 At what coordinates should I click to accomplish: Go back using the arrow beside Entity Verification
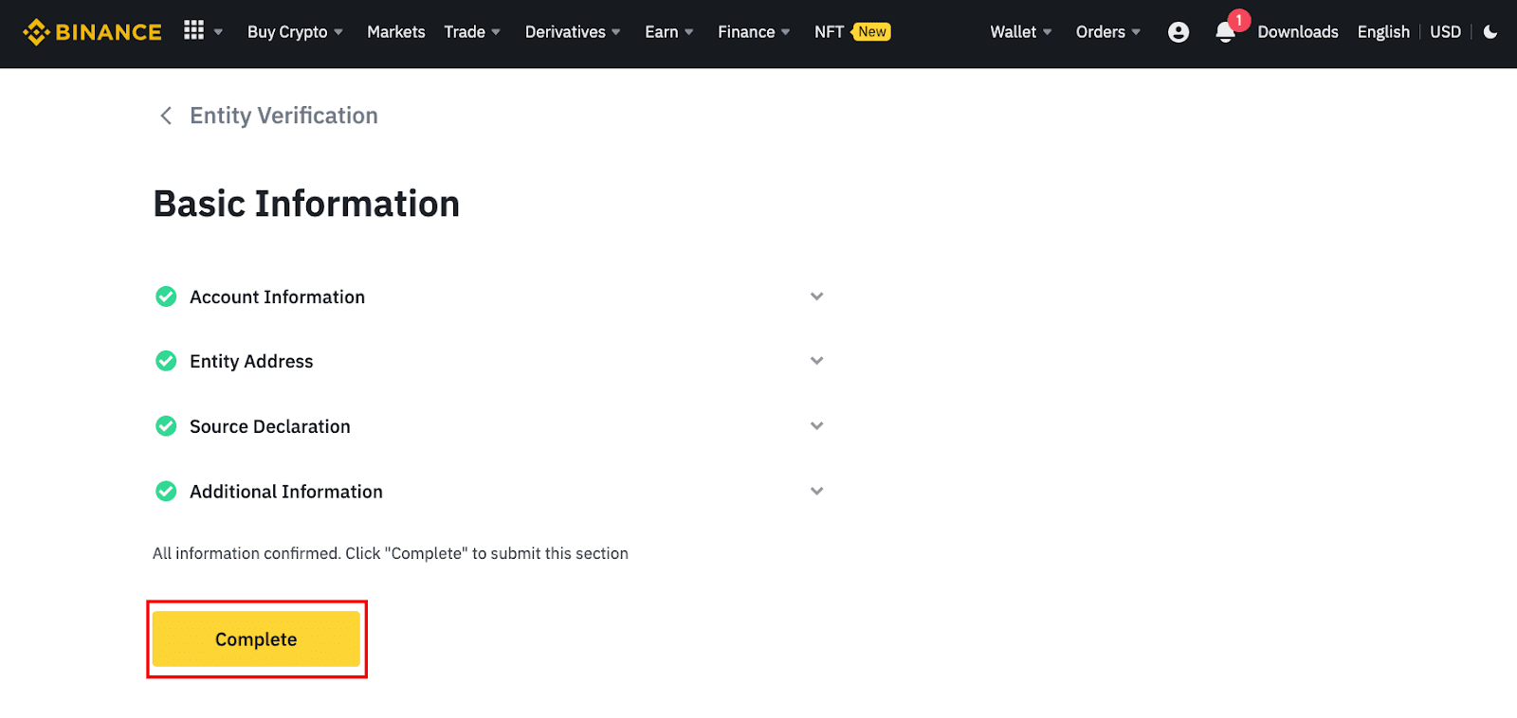[x=166, y=116]
